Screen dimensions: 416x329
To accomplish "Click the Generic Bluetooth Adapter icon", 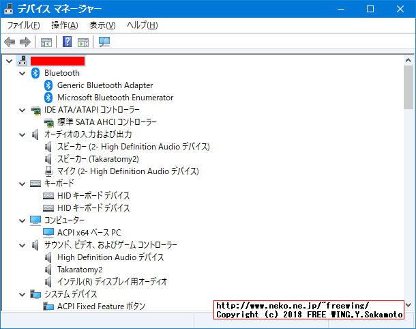I will tap(48, 85).
